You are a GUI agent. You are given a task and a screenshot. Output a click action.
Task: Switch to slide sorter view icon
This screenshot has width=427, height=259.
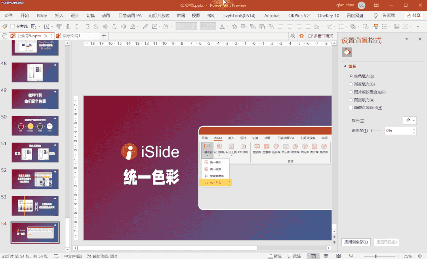tap(326, 256)
